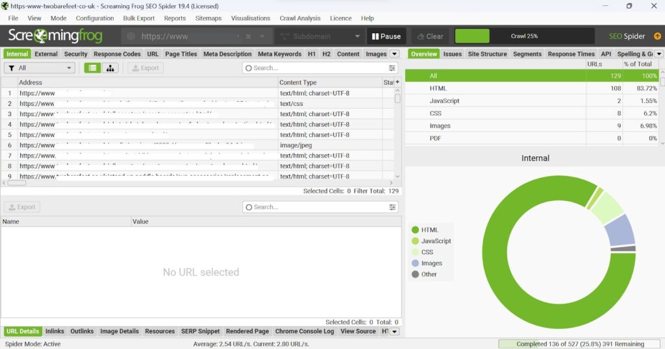Screen dimensions: 665x349
Task: Click the HTML legend colour swatch
Action: tap(415, 230)
